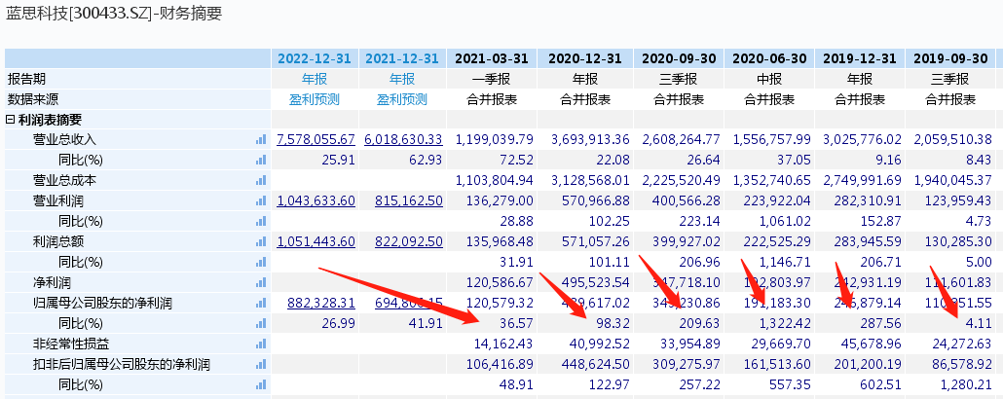
Task: Click the 非经常性损益 row label
Action: click(x=71, y=344)
